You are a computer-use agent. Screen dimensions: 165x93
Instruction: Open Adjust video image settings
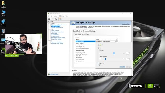coord(57,43)
